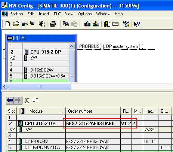Click the Save floppy disk icon

[x=32, y=23]
